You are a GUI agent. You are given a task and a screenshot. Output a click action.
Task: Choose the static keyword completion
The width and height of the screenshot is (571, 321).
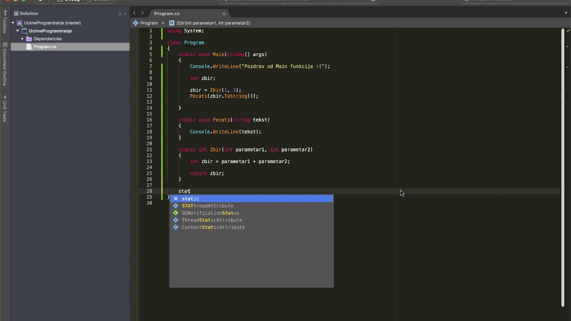(251, 199)
